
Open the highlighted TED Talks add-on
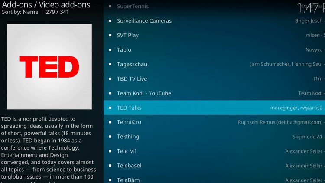click(214, 108)
